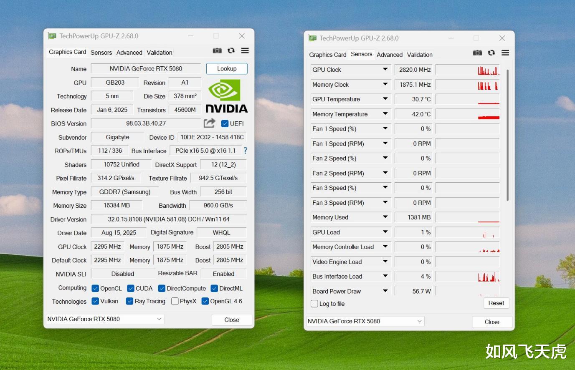Click the Memory Temperature history graph
This screenshot has width=575, height=370.
click(x=468, y=114)
